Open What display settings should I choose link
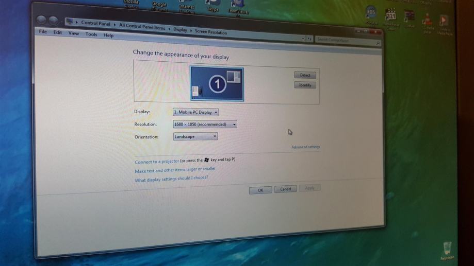 pos(171,179)
